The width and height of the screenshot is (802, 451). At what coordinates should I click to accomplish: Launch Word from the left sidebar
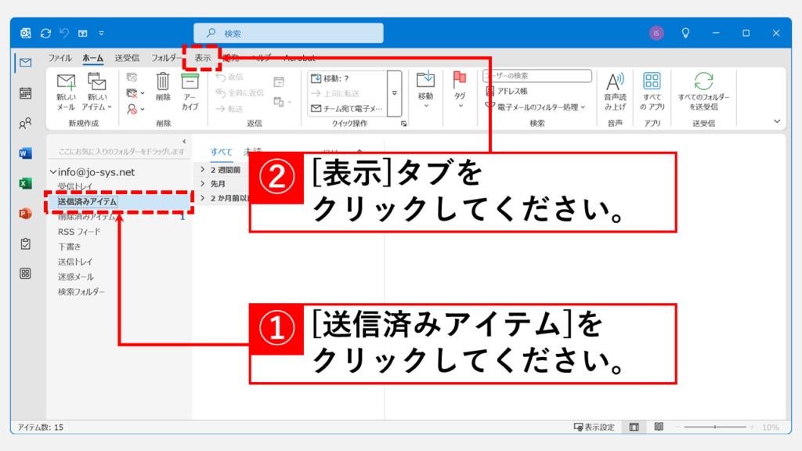pyautogui.click(x=26, y=153)
